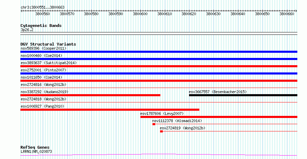Click the Cytogenetic Bands track title
Screen dimensions: 307x159
[x=41, y=26]
